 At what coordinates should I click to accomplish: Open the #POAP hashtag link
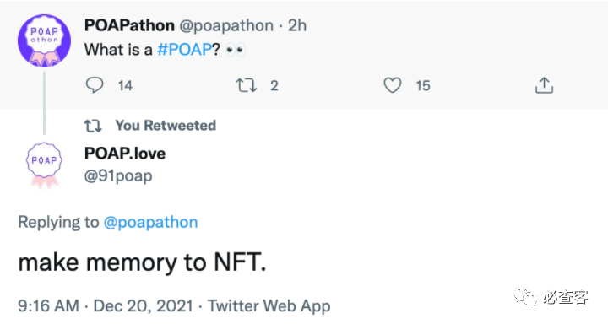[x=185, y=50]
